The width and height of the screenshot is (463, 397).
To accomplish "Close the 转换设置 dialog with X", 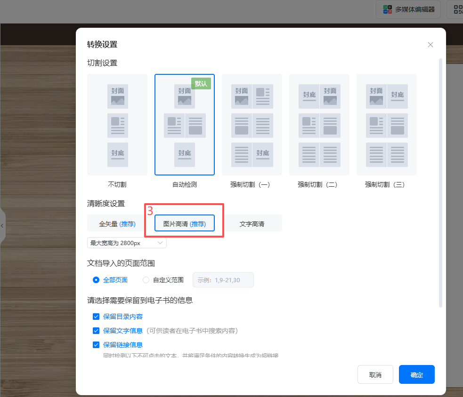I will (x=430, y=45).
